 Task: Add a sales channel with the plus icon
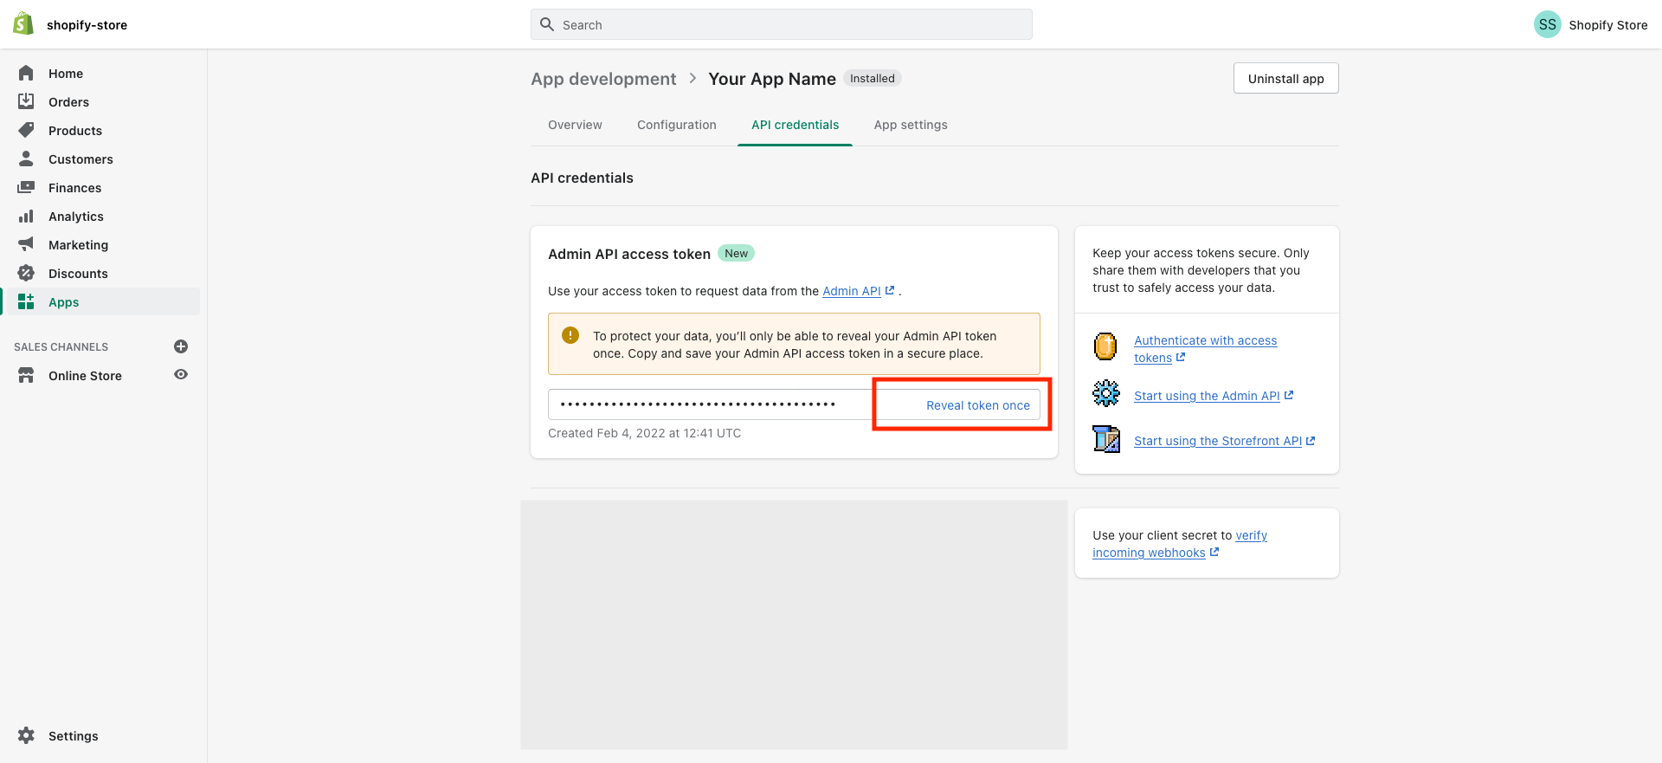click(x=181, y=346)
